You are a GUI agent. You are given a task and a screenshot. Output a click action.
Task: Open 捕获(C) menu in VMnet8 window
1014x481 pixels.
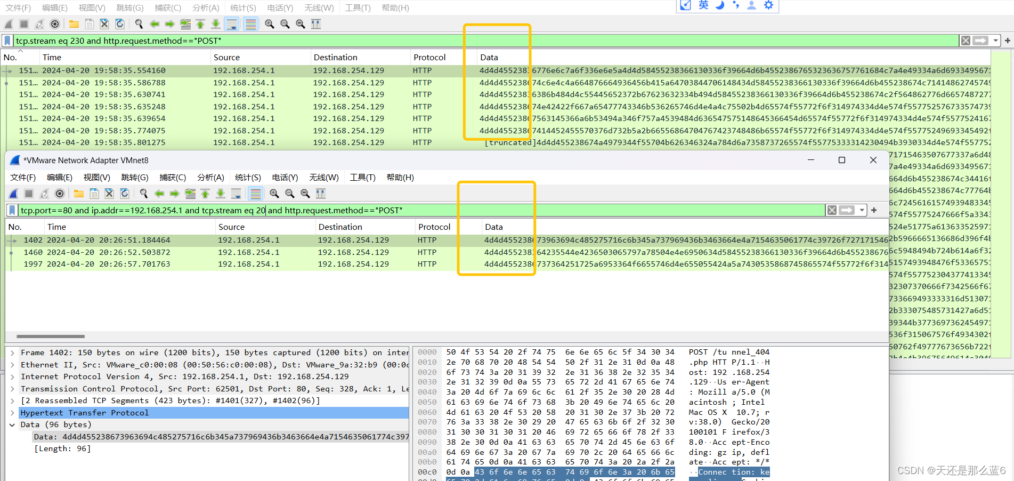[x=173, y=178]
